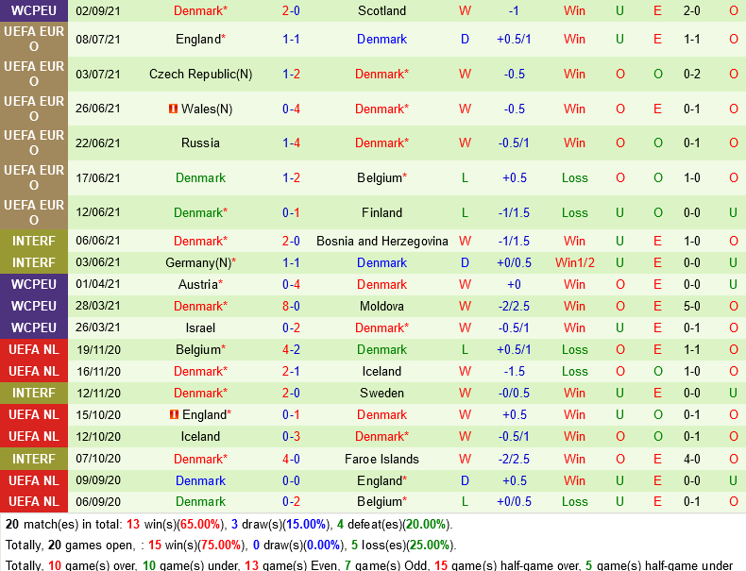Click the red card icon beside Wales(N)
The width and height of the screenshot is (746, 571).
173,109
